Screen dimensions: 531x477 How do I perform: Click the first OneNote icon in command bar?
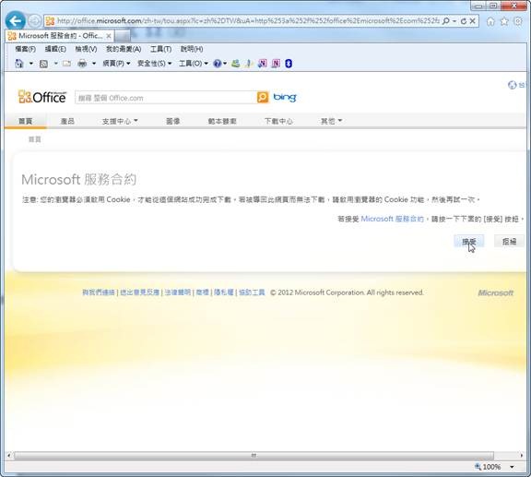pyautogui.click(x=263, y=64)
